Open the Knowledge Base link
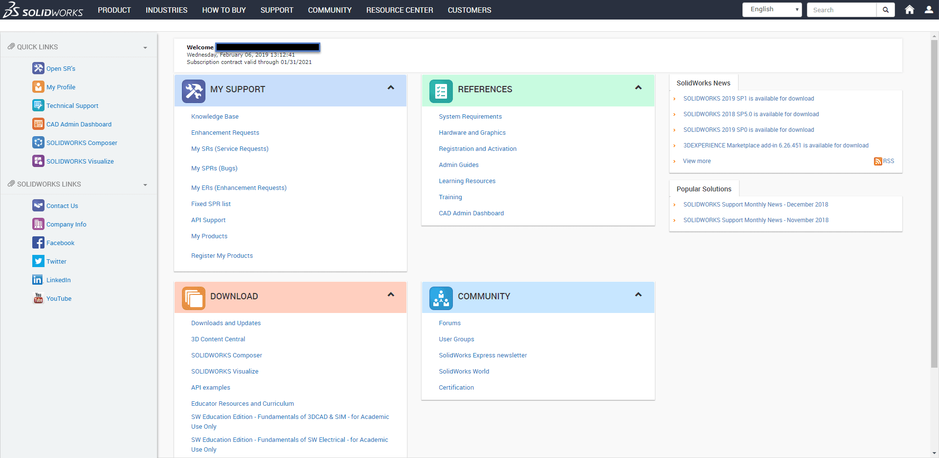Viewport: 939px width, 458px height. click(x=215, y=117)
